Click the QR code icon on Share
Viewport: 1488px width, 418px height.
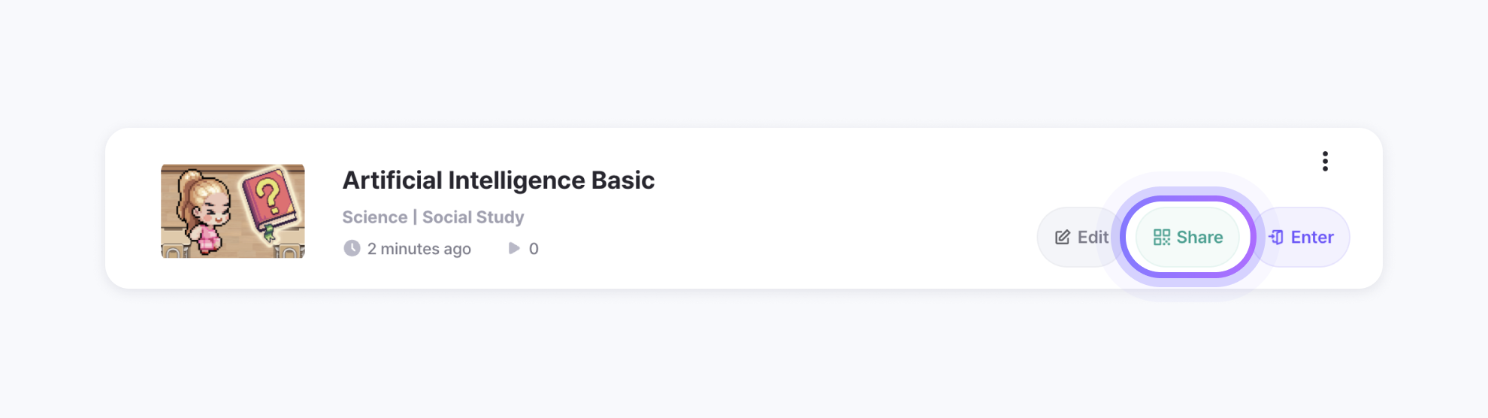click(x=1162, y=238)
